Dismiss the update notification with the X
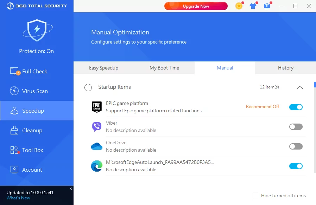The image size is (316, 205). pyautogui.click(x=71, y=189)
